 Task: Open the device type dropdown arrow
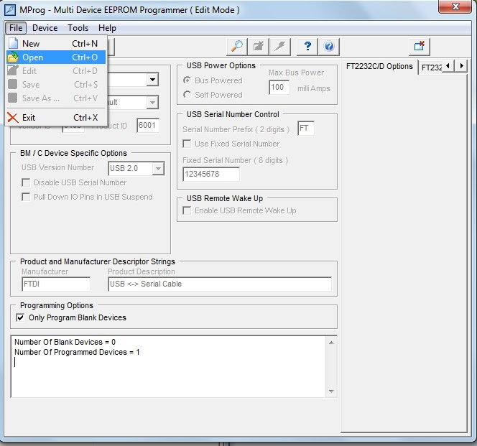[x=152, y=80]
